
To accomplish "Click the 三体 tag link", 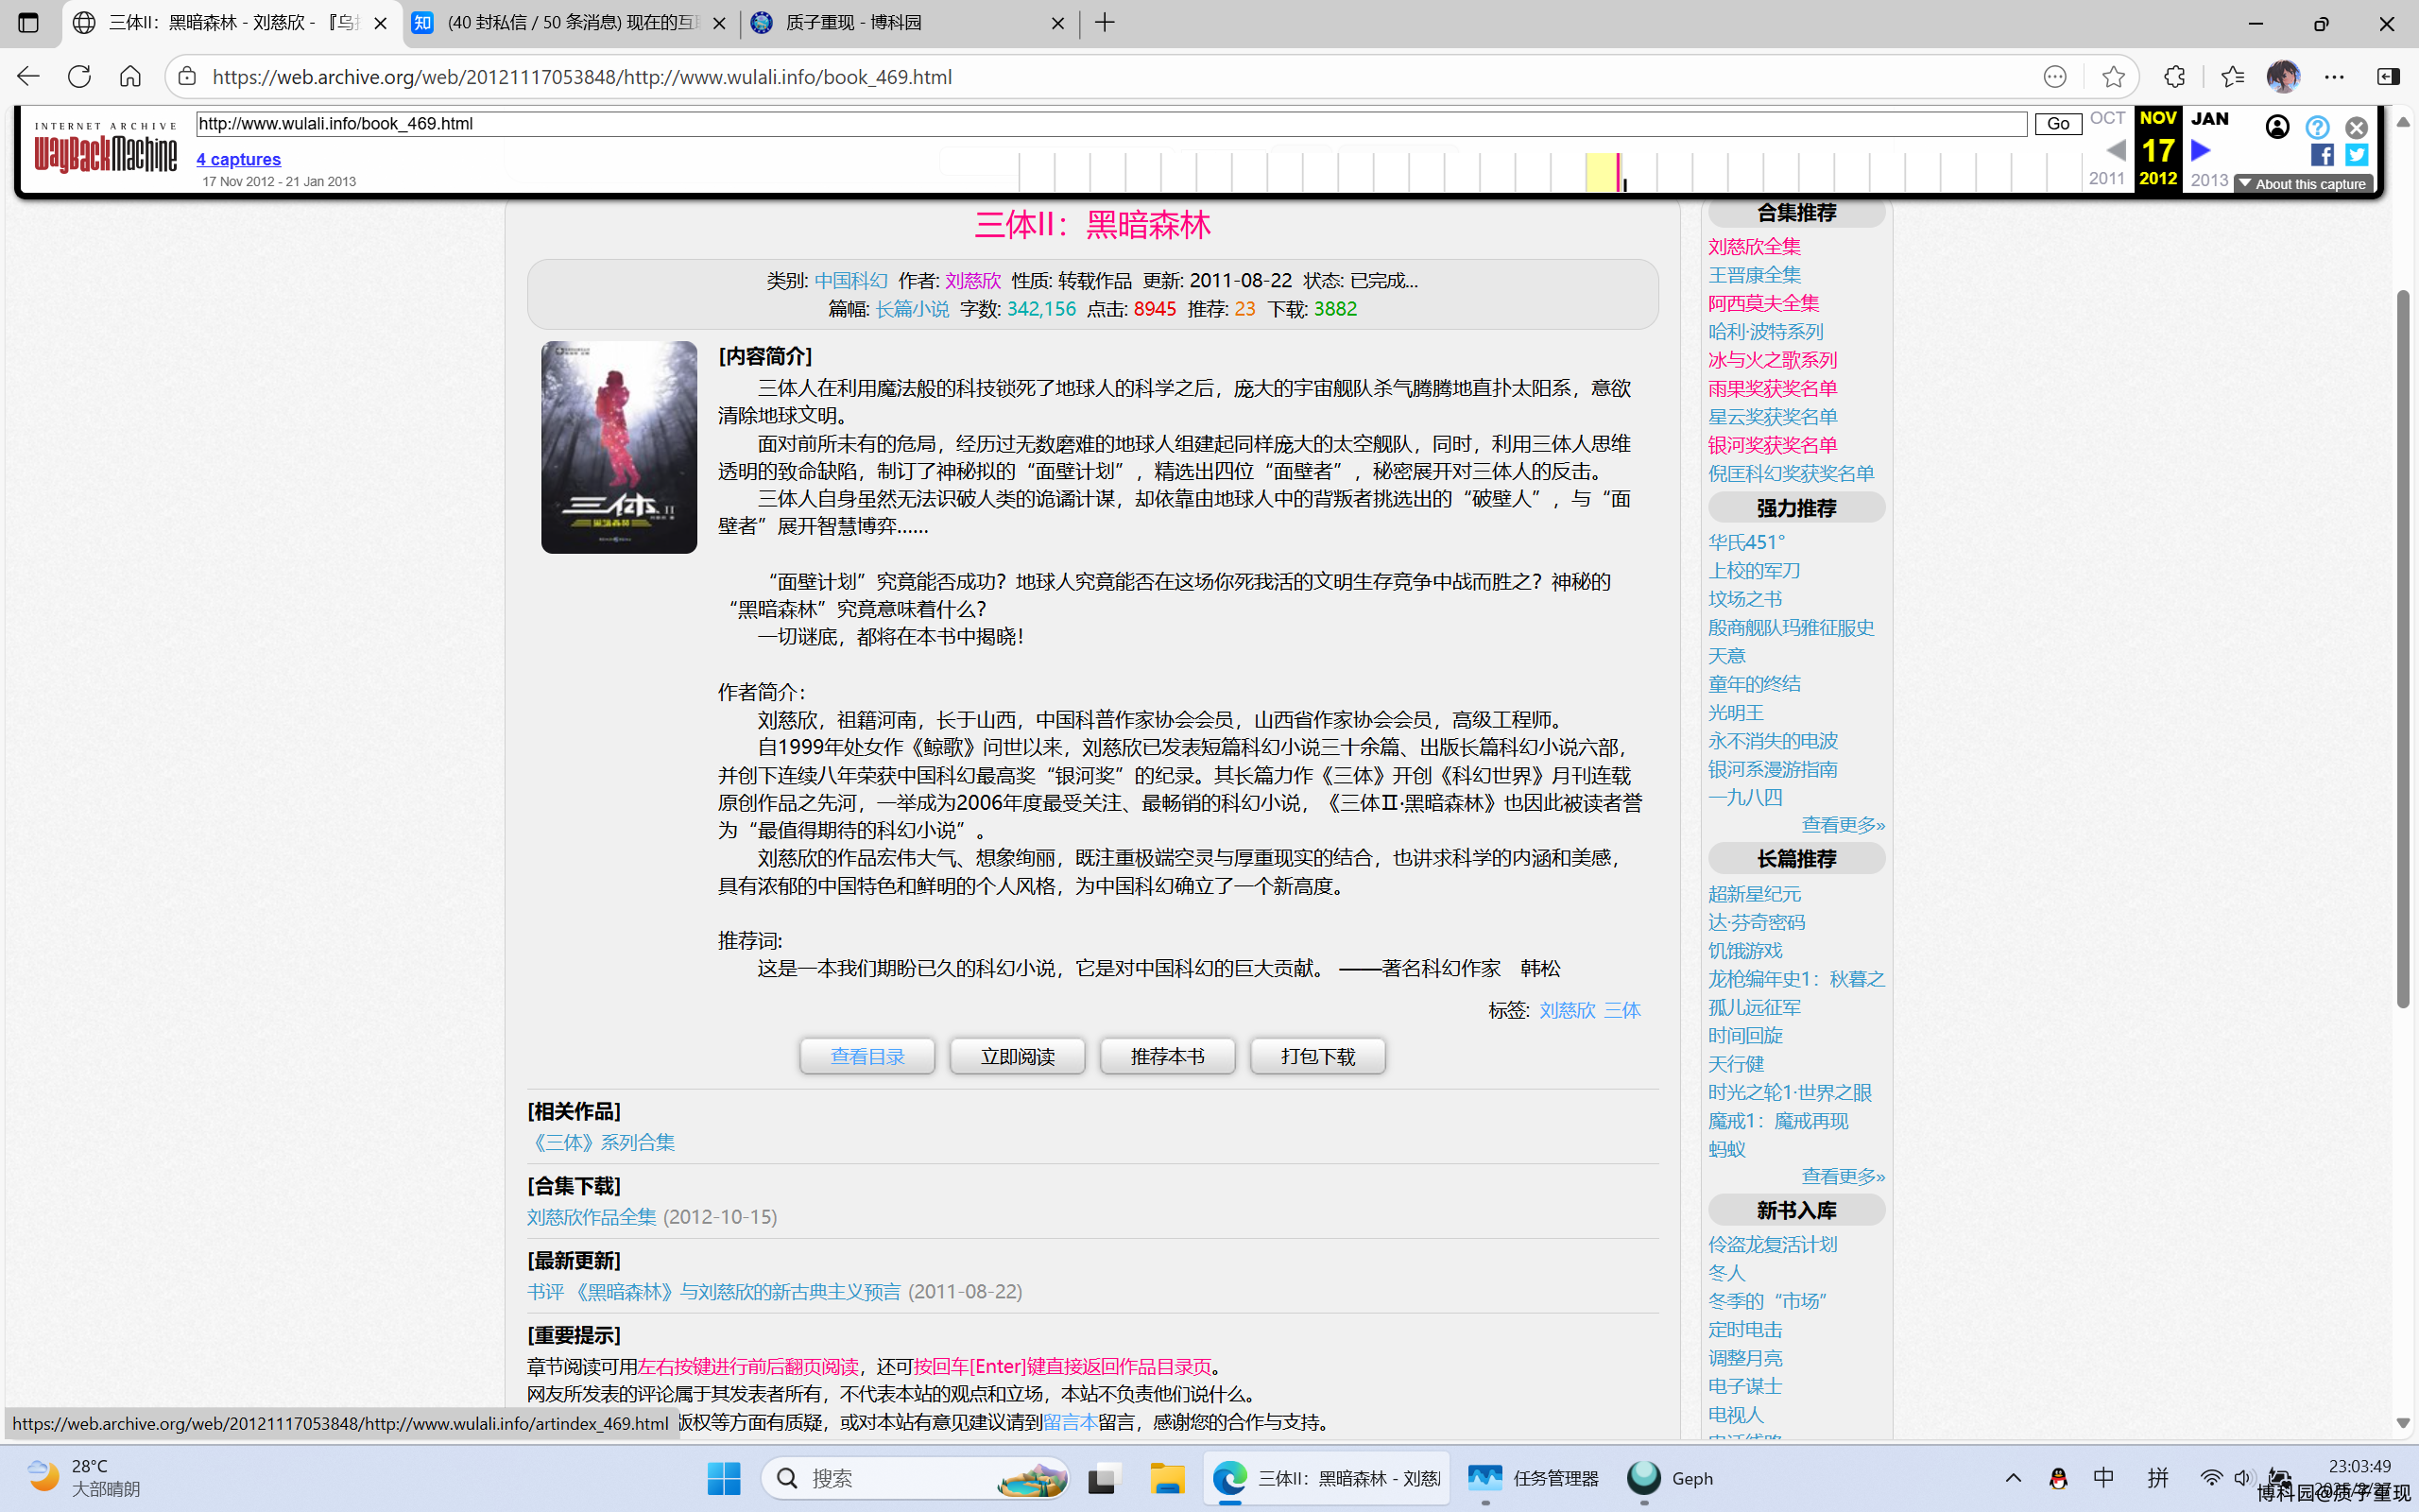I will click(1622, 1010).
